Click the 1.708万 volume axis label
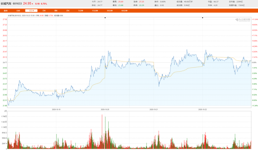Viewport: 258px width, 150px height. click(x=4, y=116)
